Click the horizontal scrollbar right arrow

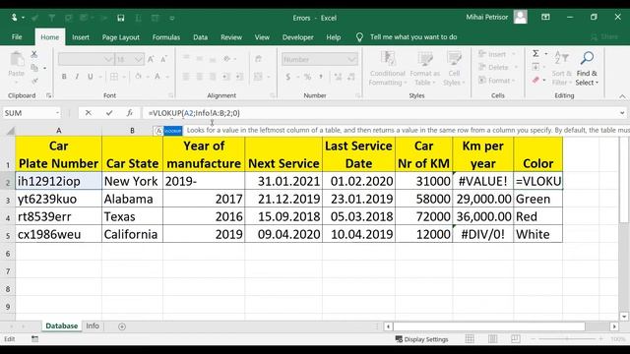click(614, 326)
